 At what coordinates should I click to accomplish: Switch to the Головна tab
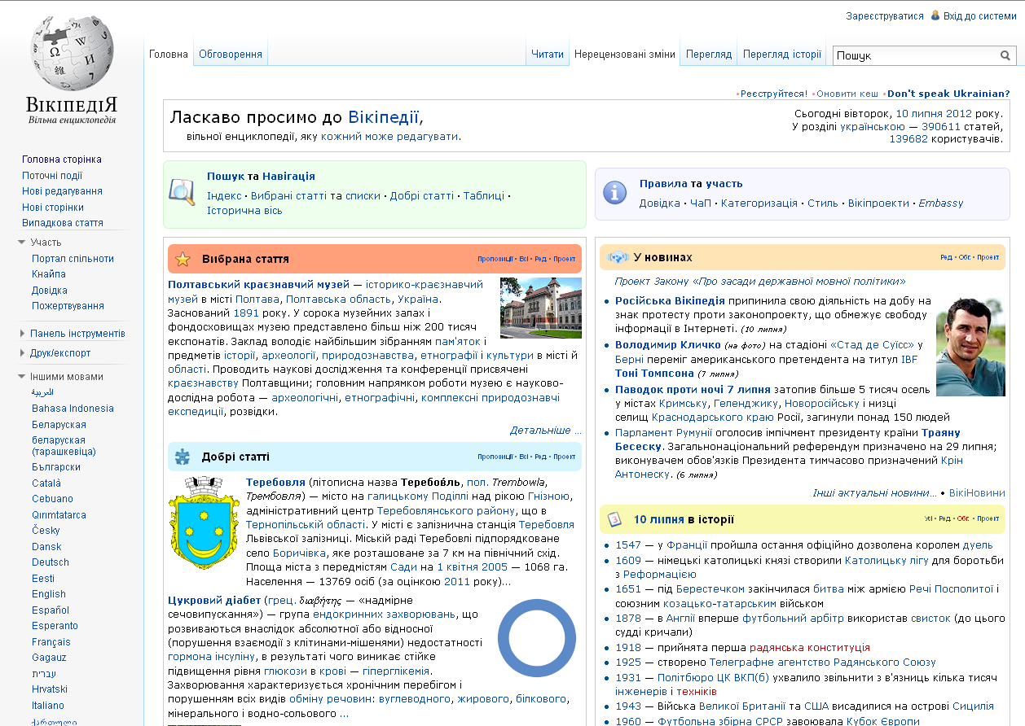pyautogui.click(x=169, y=55)
